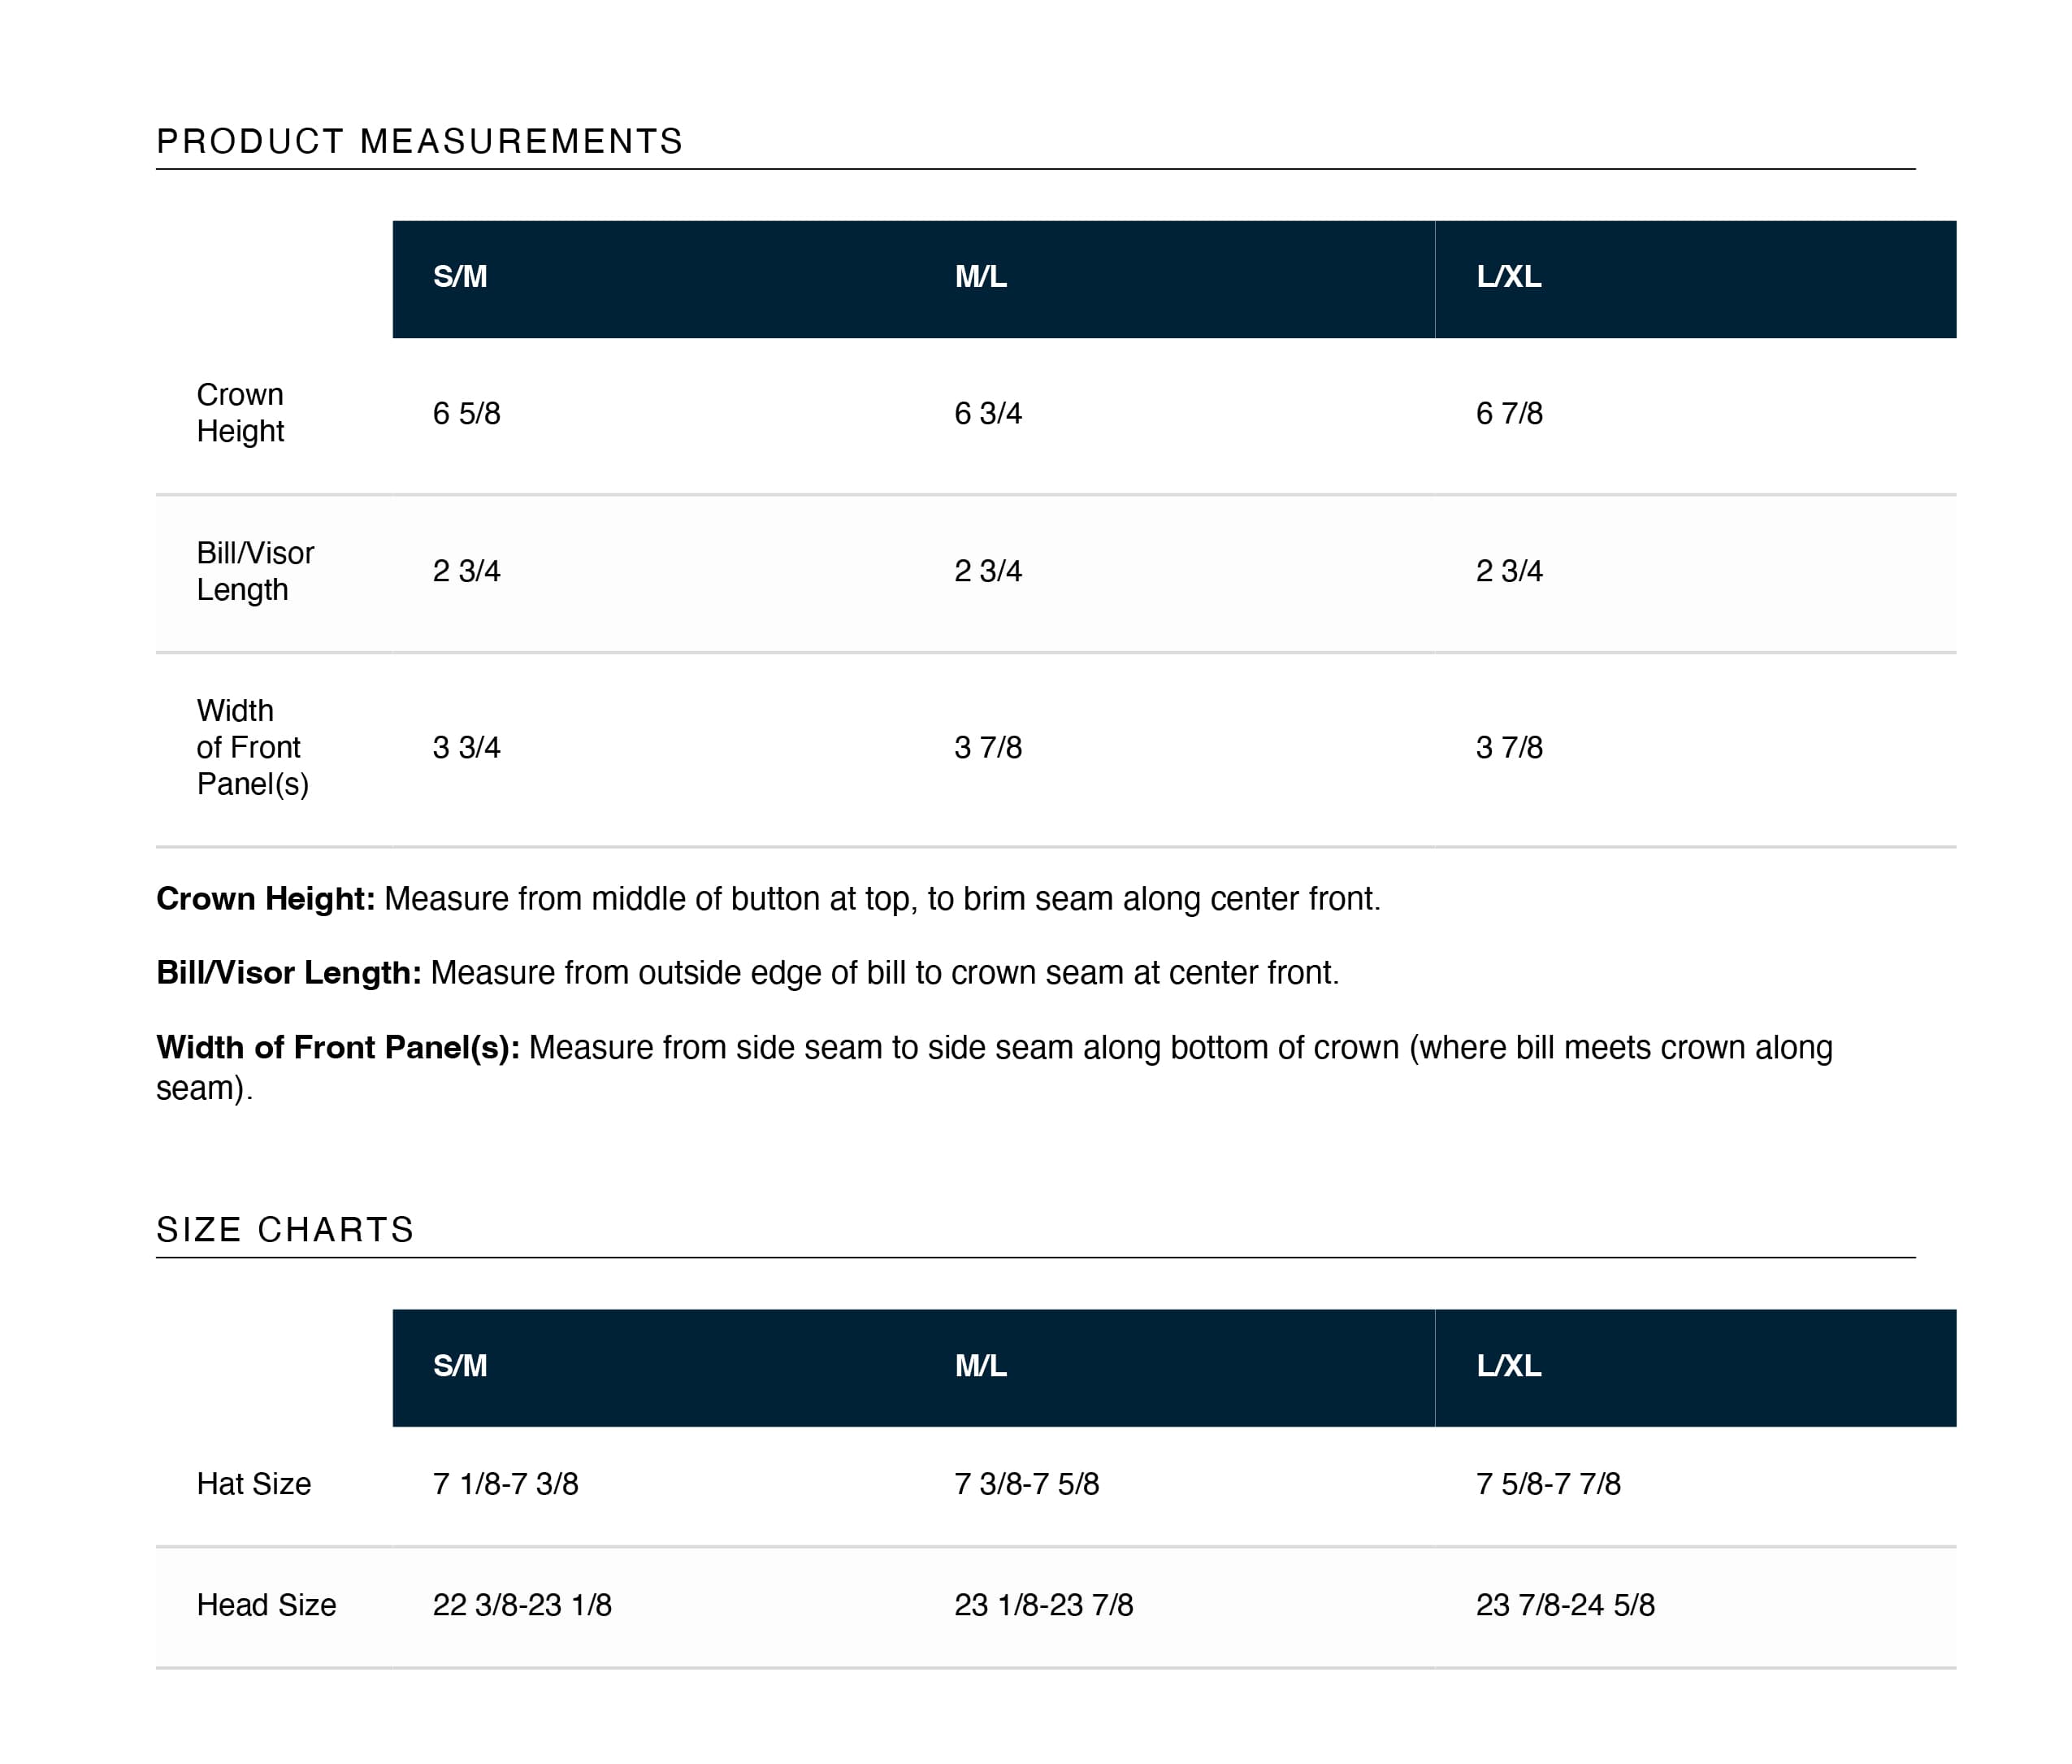Click the SIZE CHARTS heading
Screen dimensions: 2072x1764
click(285, 1229)
